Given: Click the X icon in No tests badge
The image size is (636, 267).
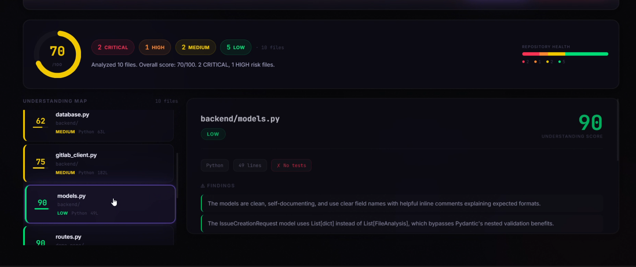Looking at the screenshot, I should tap(278, 166).
